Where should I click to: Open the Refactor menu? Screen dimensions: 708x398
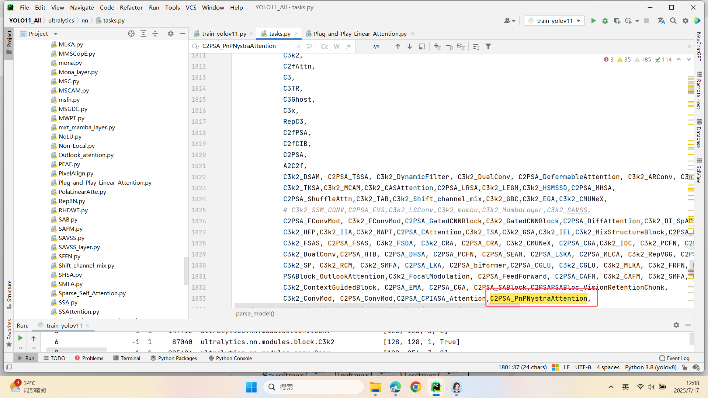click(131, 7)
